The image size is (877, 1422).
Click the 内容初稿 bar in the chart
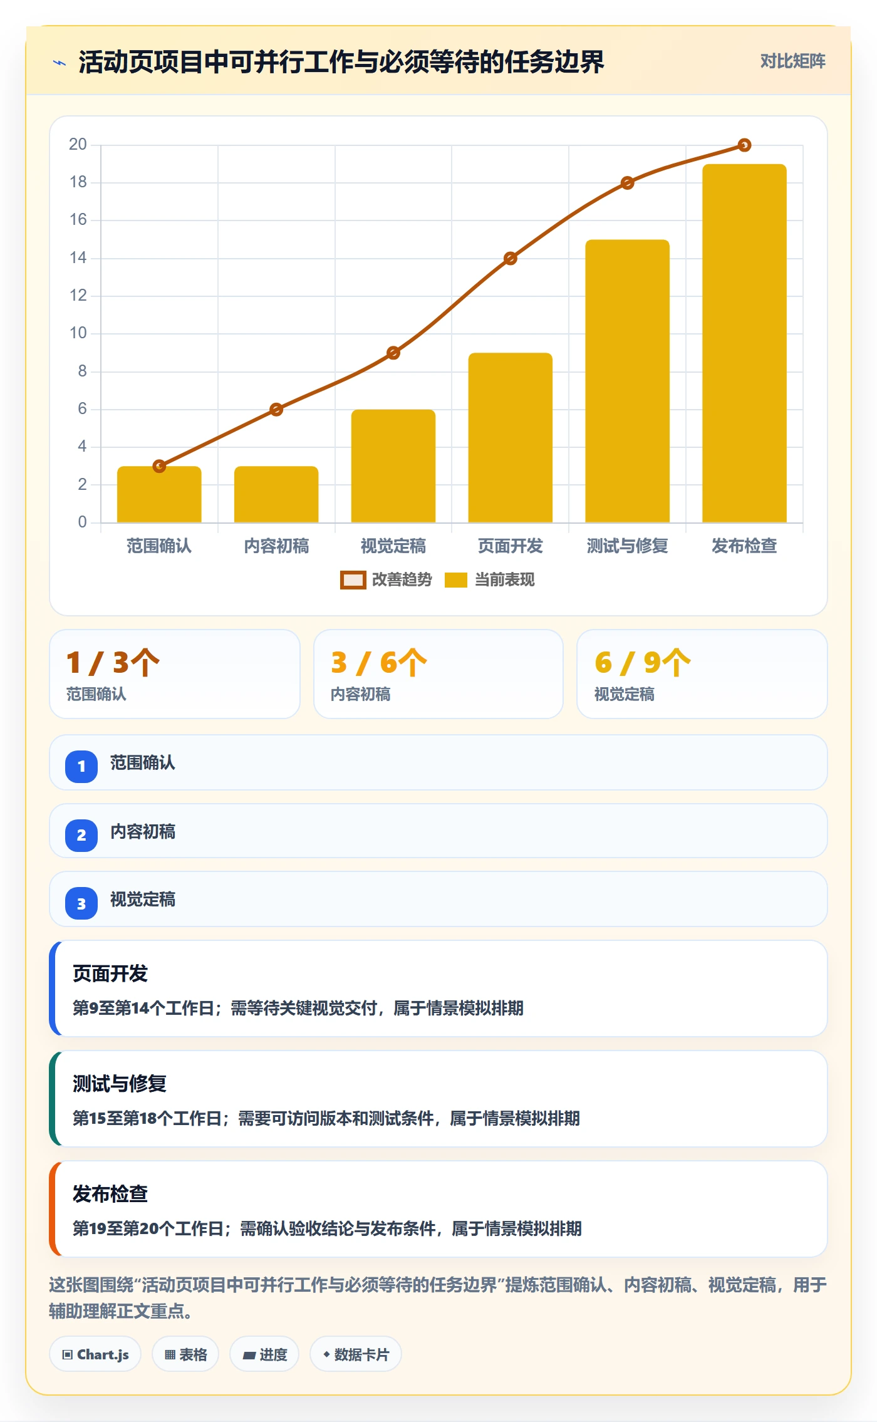click(276, 494)
